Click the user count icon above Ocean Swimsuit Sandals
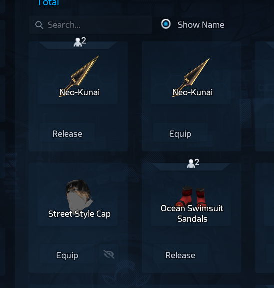274x288 pixels. [193, 163]
